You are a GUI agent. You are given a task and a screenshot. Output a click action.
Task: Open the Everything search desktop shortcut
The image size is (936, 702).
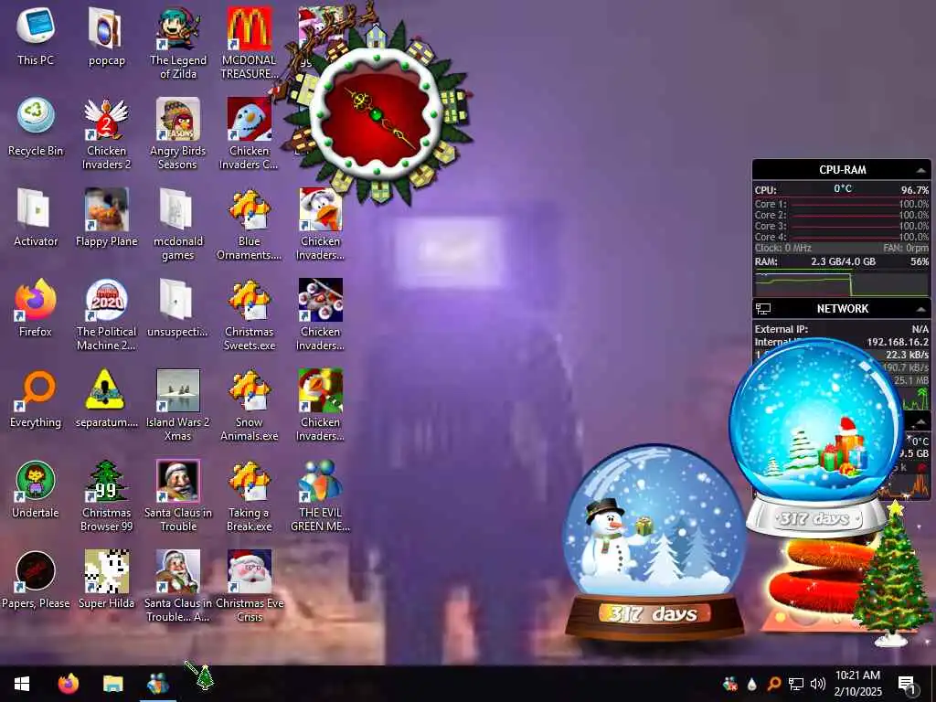36,399
